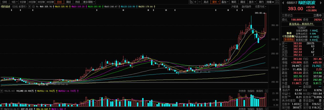Click the 画线 drawing tool button
The width and height of the screenshot is (324, 110).
click(243, 2)
